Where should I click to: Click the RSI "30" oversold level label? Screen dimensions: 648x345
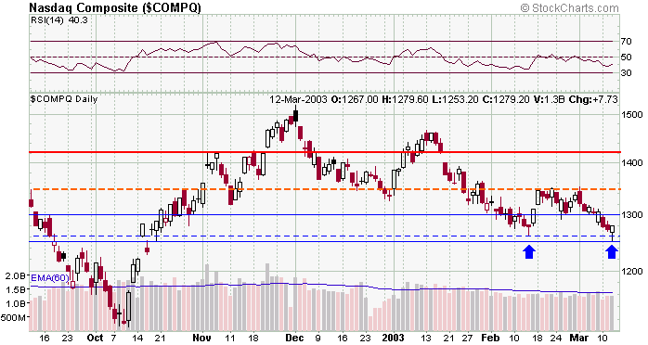click(626, 73)
